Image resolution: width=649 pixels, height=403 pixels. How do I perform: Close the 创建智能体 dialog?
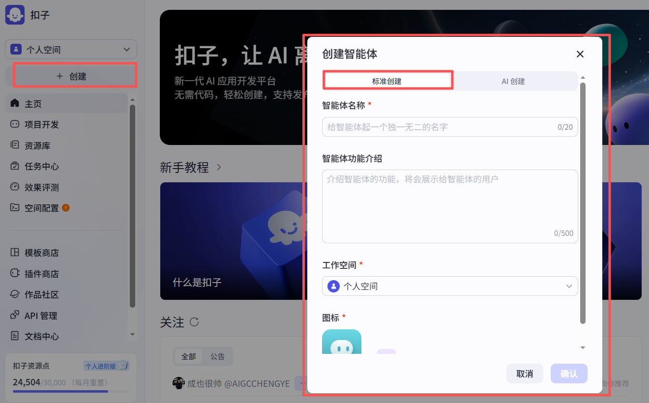click(x=580, y=54)
